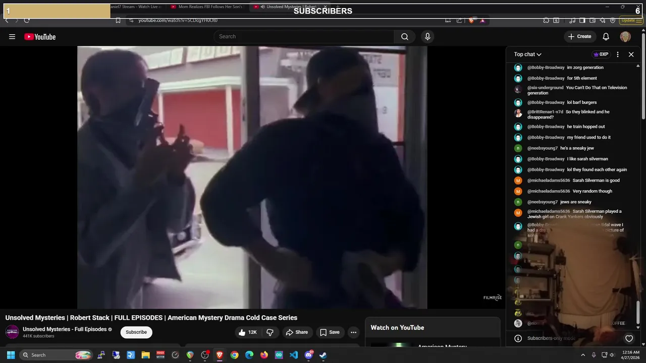
Task: Show hidden system tray icons chevron
Action: [583, 355]
